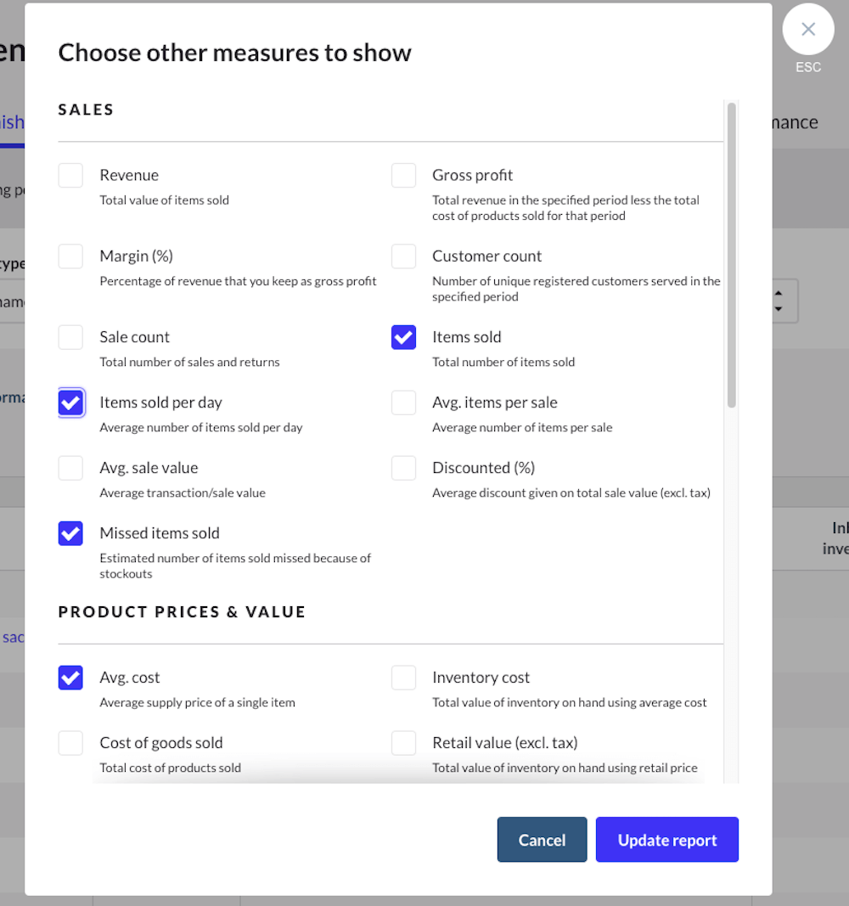Check the Revenue measure box

point(70,175)
